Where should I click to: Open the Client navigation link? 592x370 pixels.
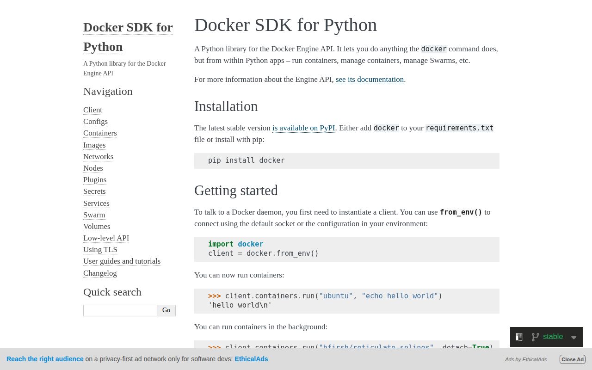tap(92, 110)
